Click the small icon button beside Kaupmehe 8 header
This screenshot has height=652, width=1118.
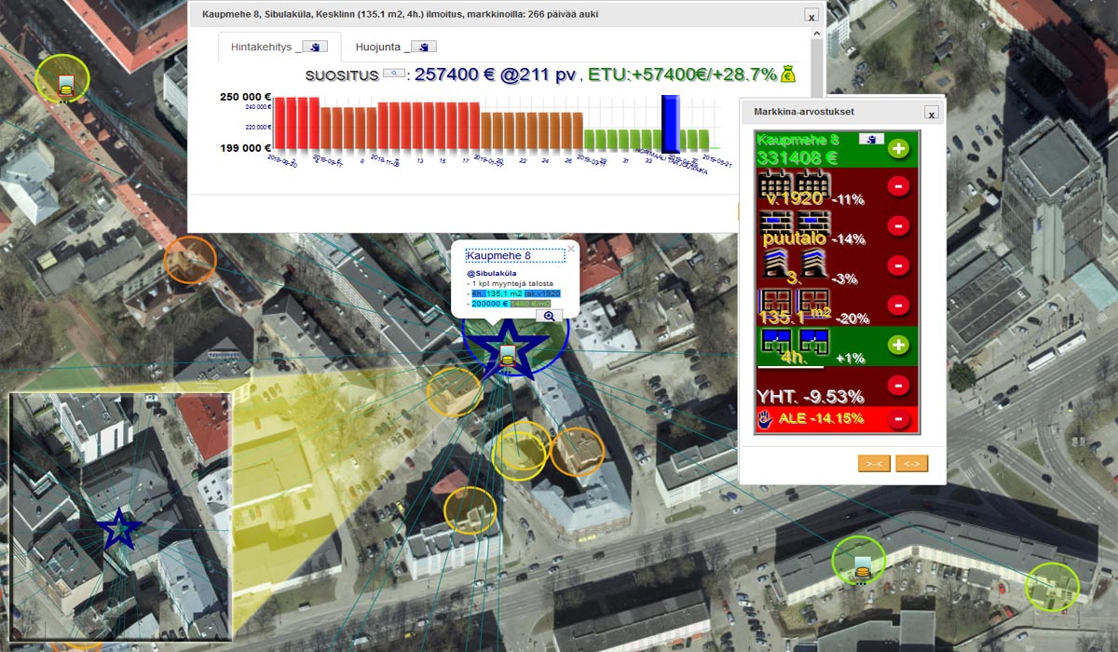coord(872,139)
